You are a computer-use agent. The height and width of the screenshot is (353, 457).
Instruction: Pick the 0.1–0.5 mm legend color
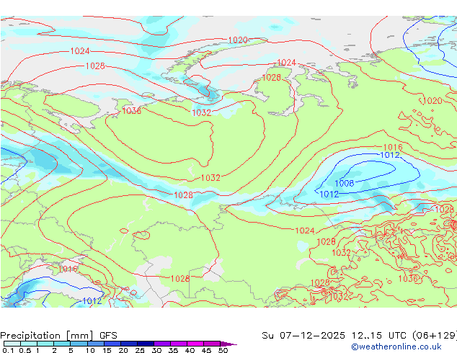coord(12,344)
